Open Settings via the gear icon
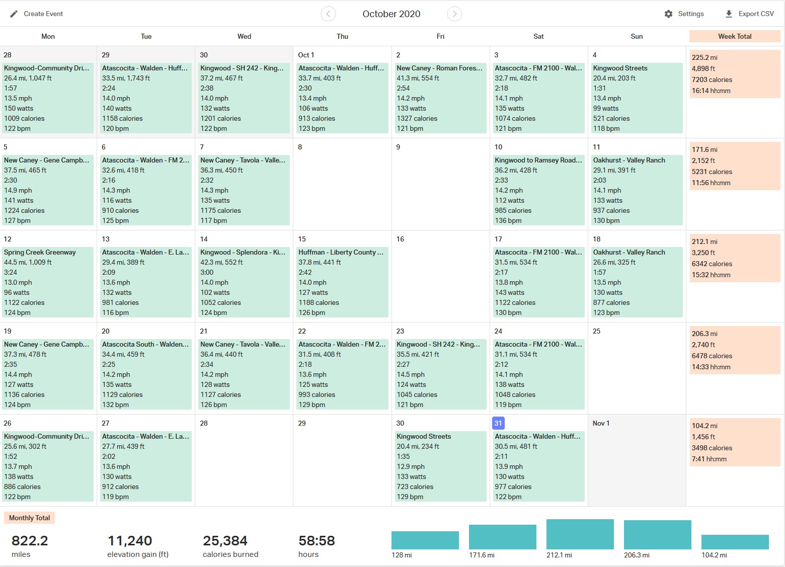The image size is (785, 567). [668, 14]
